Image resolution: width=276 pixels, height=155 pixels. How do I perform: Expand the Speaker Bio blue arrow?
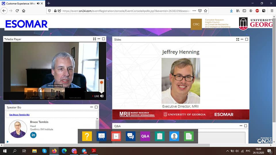click(x=7, y=141)
